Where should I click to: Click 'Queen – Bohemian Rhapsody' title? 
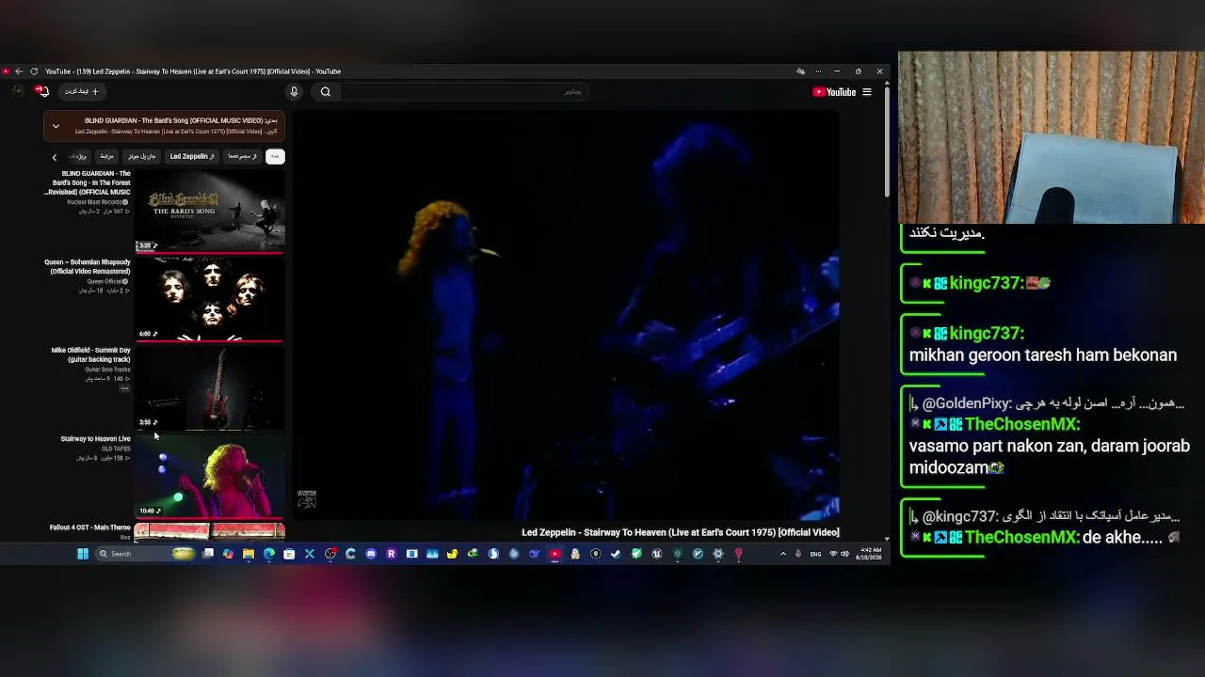pyautogui.click(x=88, y=267)
